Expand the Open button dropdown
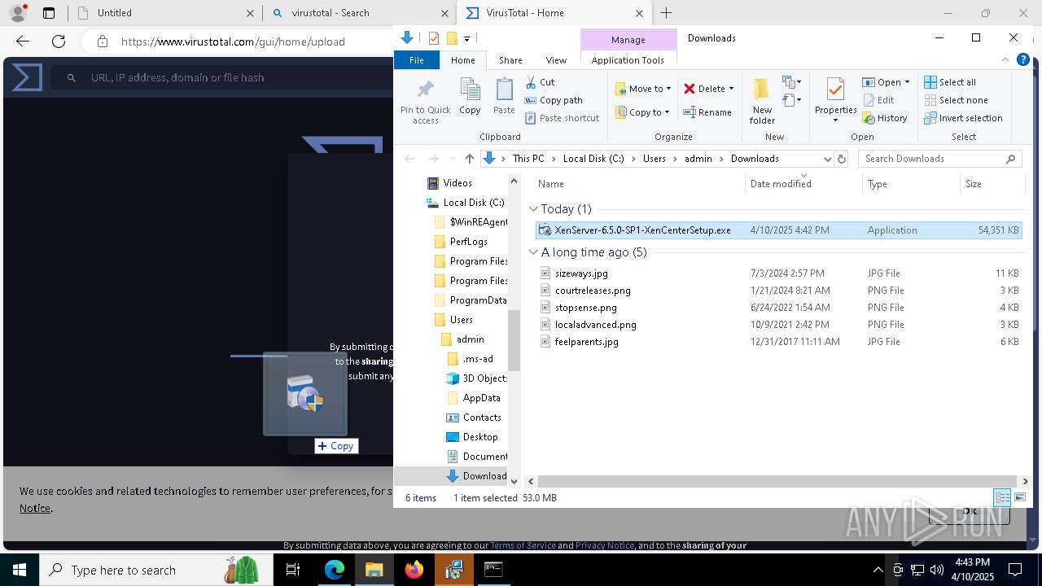The height and width of the screenshot is (586, 1042). (907, 82)
